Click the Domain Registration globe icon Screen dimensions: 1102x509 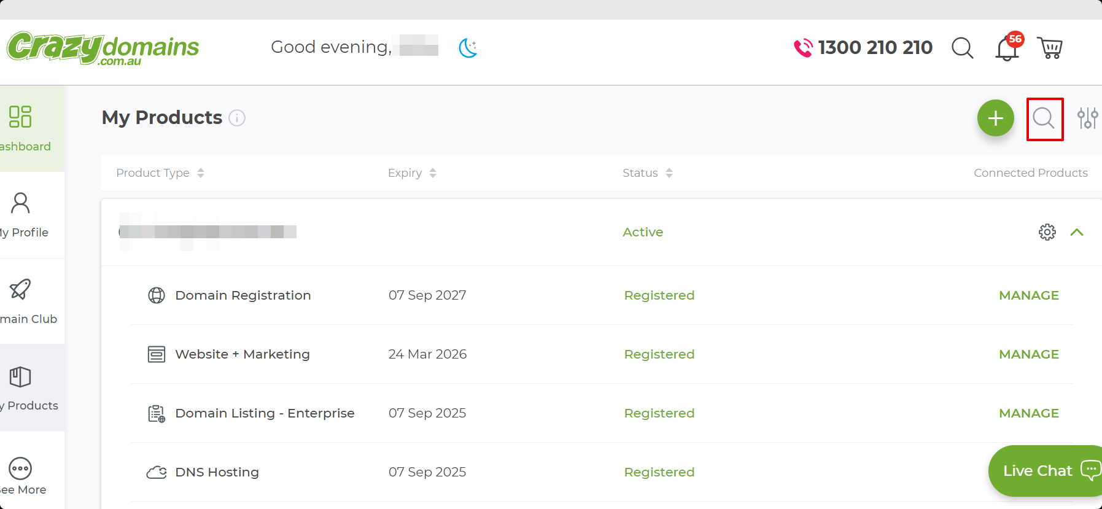157,295
